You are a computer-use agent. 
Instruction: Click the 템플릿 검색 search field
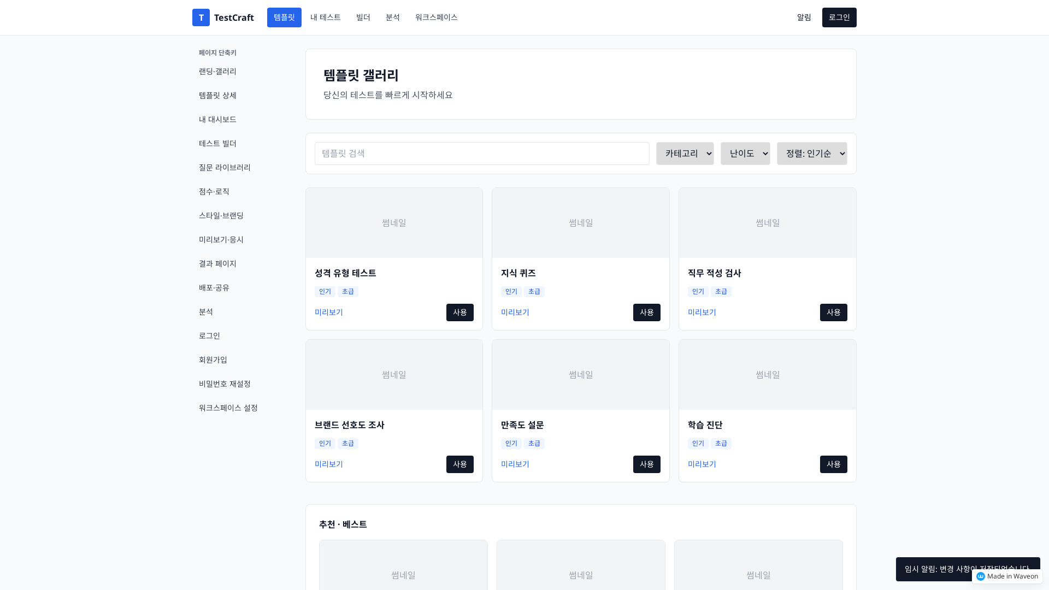[x=481, y=154]
